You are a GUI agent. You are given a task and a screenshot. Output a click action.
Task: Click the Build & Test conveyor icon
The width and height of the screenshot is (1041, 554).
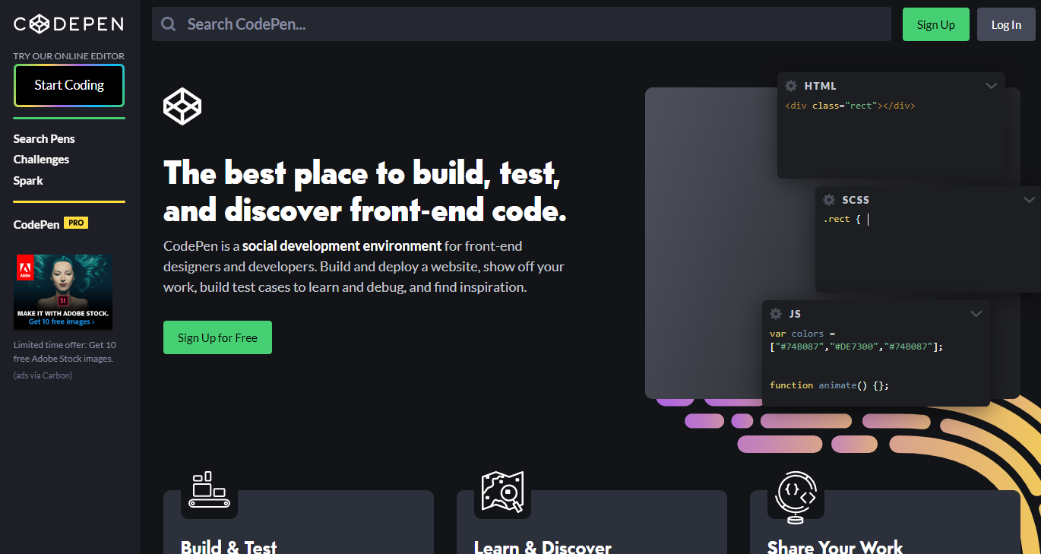pyautogui.click(x=209, y=490)
